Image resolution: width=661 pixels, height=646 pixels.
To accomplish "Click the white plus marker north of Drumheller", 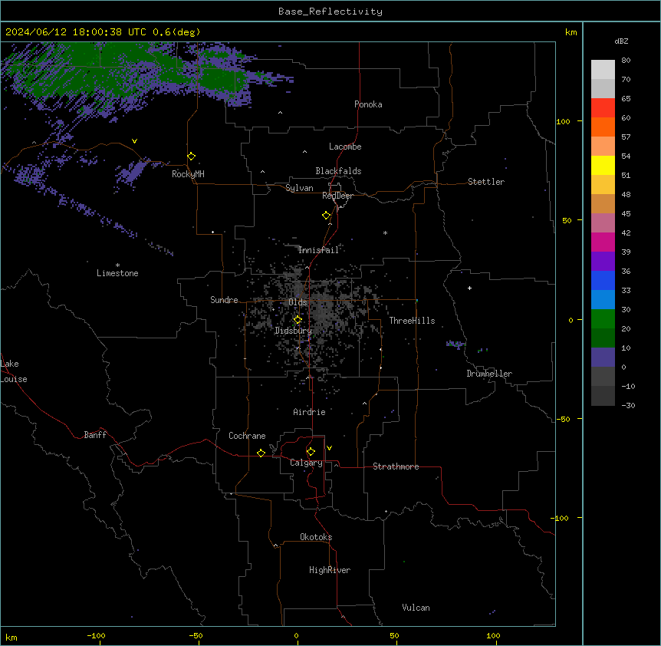I will point(469,288).
